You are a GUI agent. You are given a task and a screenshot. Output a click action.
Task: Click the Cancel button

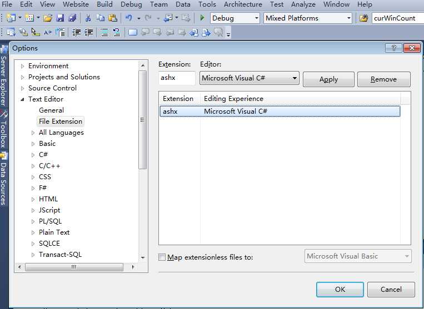(391, 290)
